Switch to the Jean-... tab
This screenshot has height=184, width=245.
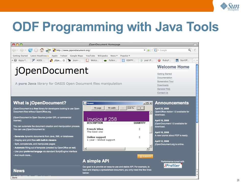pyautogui.click(x=75, y=60)
